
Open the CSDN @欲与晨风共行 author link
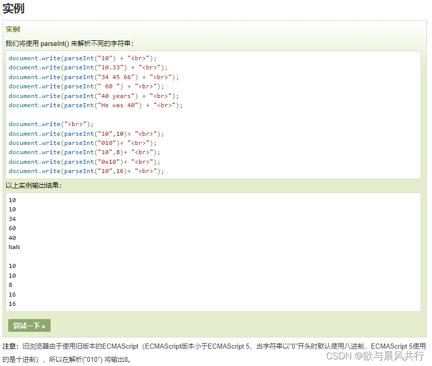(x=379, y=355)
